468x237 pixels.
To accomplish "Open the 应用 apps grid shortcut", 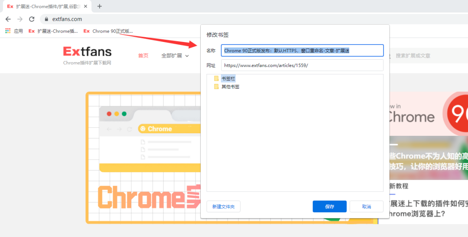I will (14, 31).
